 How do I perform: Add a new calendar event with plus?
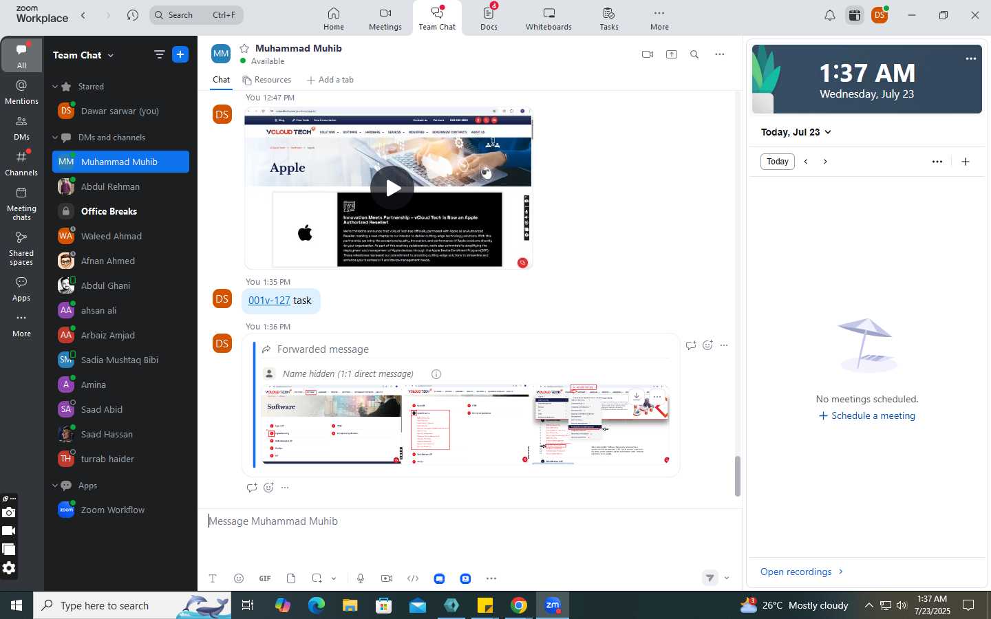(x=966, y=162)
